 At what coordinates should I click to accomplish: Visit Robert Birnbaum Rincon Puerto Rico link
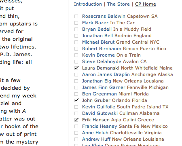tap(124, 49)
